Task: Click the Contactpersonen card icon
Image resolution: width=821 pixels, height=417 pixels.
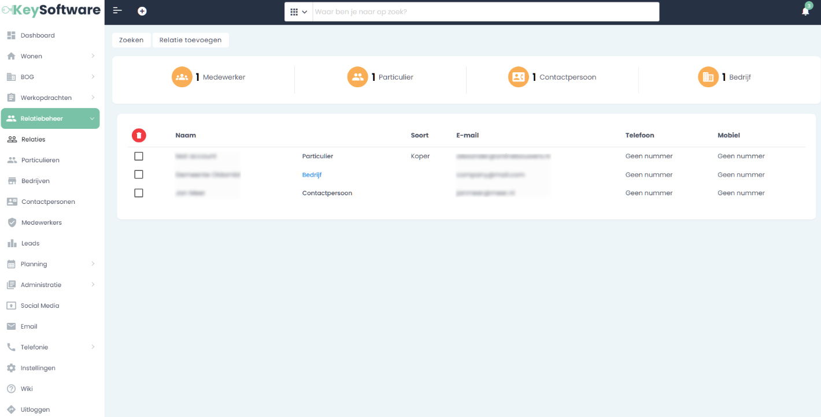Action: (12, 202)
